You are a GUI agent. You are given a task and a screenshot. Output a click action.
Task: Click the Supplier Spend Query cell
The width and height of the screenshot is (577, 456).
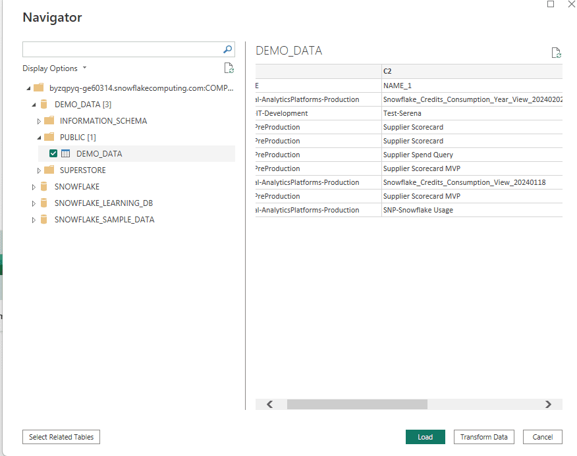click(472, 155)
